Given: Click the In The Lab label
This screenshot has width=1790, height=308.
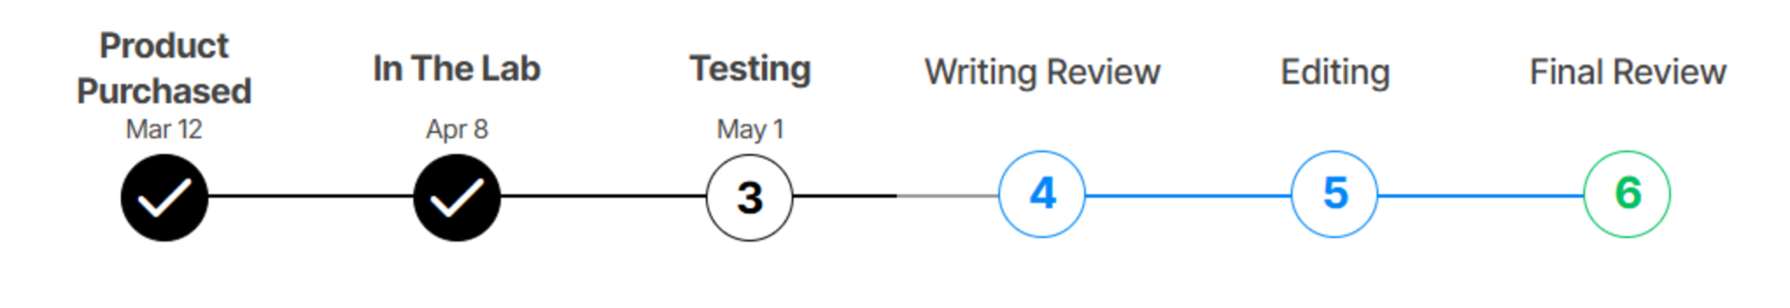Looking at the screenshot, I should coord(456,68).
